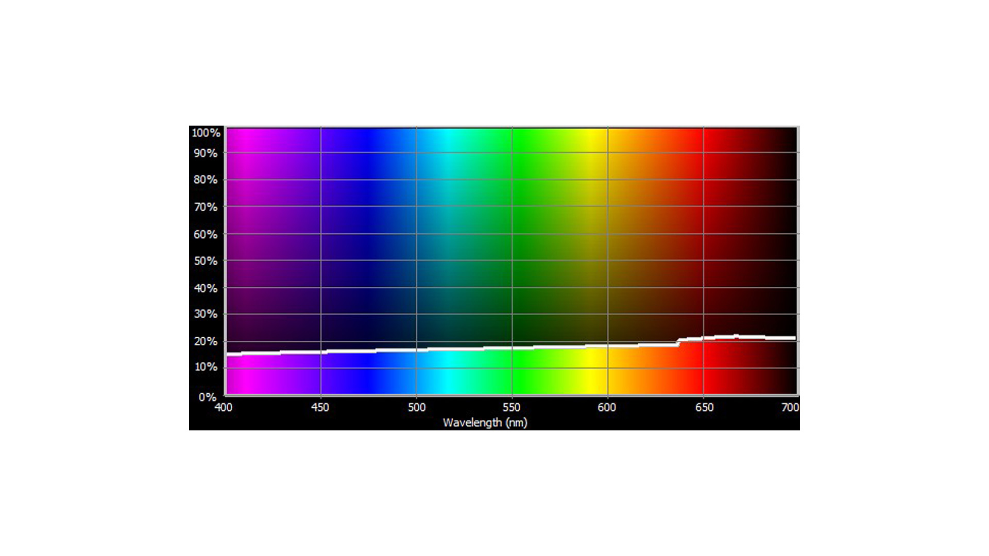Click the 500 wavelength tick label
The height and width of the screenshot is (556, 989).
click(417, 407)
